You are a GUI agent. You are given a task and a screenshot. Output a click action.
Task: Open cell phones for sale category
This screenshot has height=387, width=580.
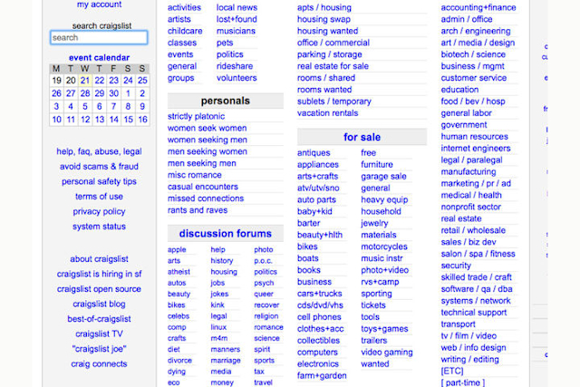click(319, 317)
